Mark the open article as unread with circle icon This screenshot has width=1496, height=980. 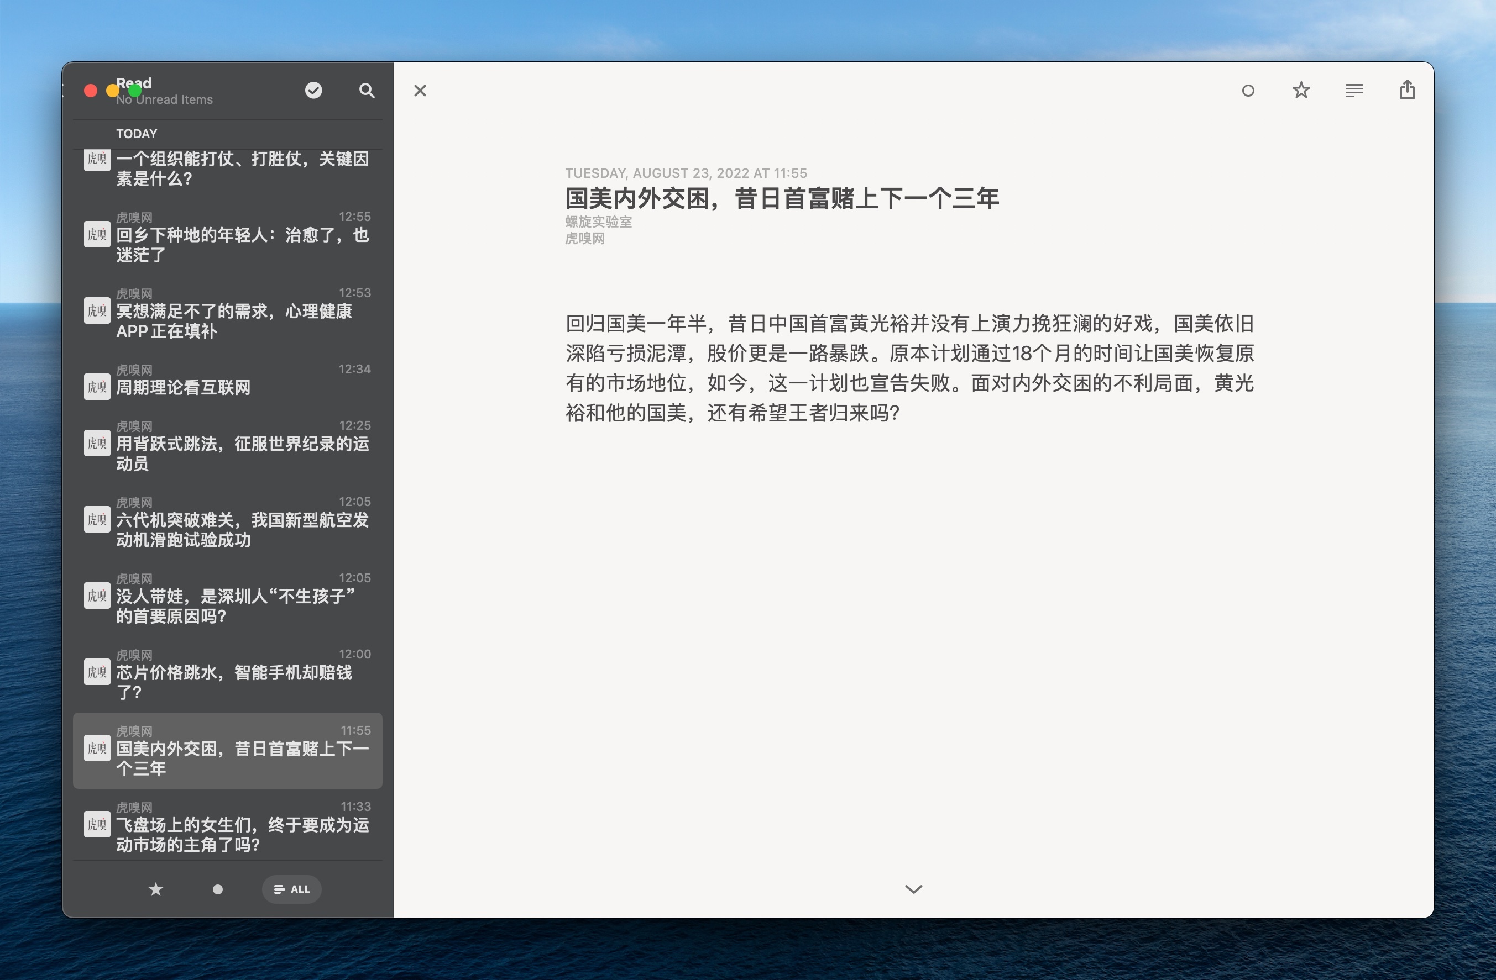(1248, 91)
